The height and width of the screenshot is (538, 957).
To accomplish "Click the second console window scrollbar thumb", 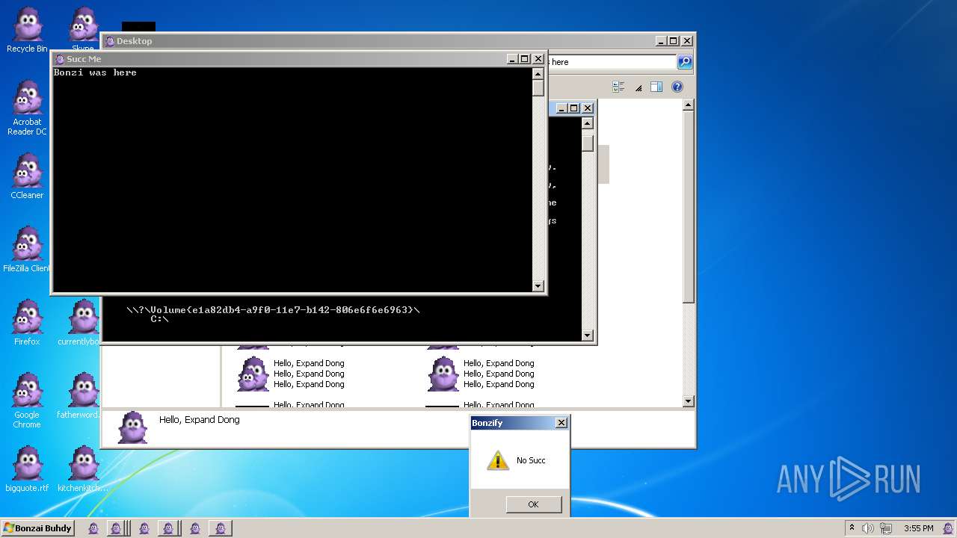I will (x=588, y=142).
